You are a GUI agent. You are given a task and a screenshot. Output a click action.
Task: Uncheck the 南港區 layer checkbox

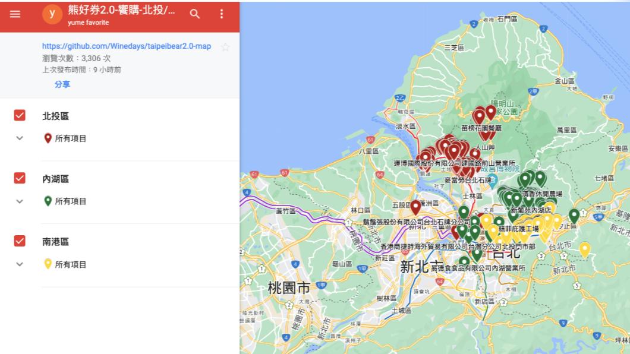point(20,241)
